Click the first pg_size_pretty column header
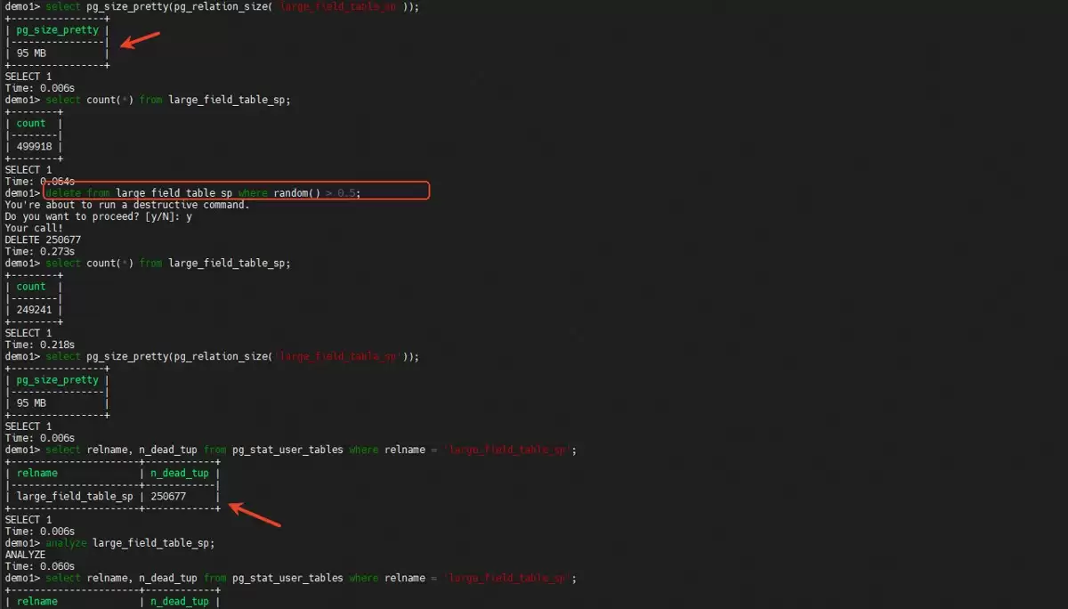 pos(58,30)
